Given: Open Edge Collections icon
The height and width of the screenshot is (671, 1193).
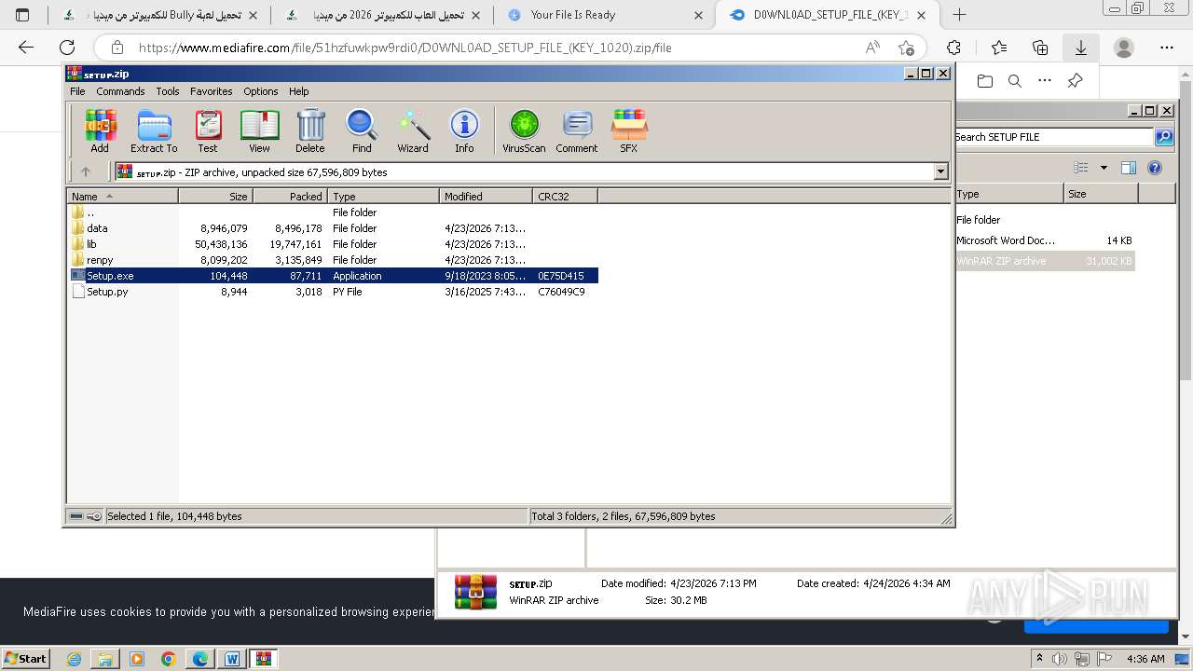Looking at the screenshot, I should (1040, 48).
